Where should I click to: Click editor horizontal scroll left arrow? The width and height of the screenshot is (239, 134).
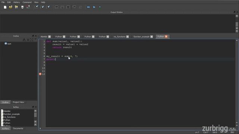pyautogui.click(x=40, y=128)
